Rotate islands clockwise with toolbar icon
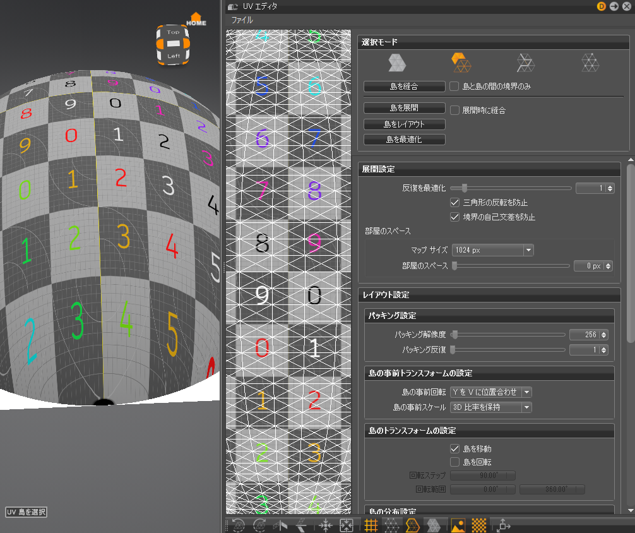The width and height of the screenshot is (635, 533). pyautogui.click(x=259, y=525)
